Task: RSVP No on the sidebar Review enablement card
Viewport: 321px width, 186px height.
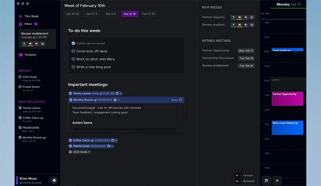Action: click(36, 44)
